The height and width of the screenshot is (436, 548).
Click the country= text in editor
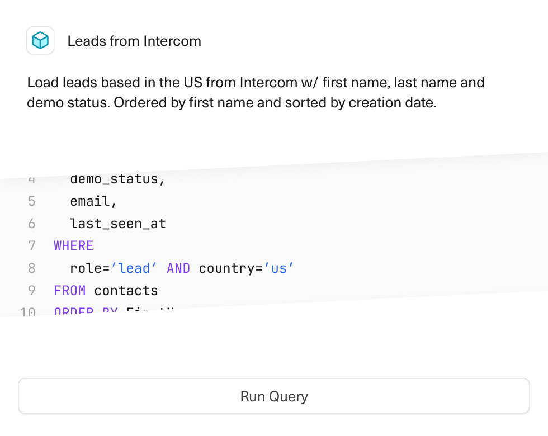click(x=230, y=268)
